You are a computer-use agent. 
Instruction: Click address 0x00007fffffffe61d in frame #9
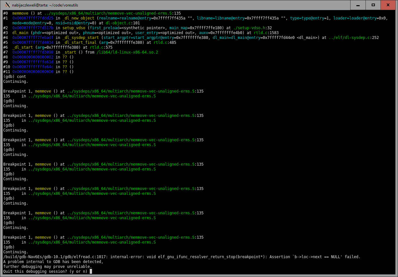click(x=33, y=62)
